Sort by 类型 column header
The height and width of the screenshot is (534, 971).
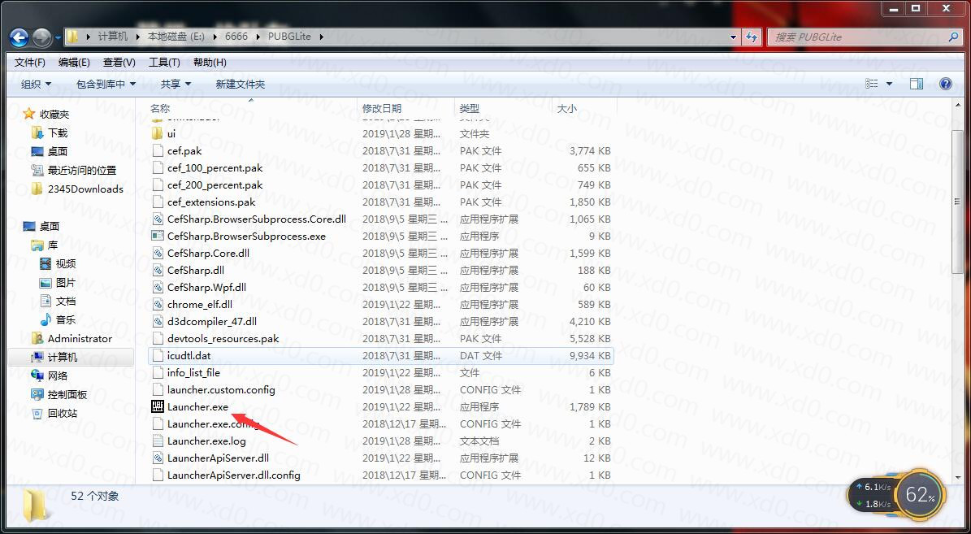click(x=470, y=108)
